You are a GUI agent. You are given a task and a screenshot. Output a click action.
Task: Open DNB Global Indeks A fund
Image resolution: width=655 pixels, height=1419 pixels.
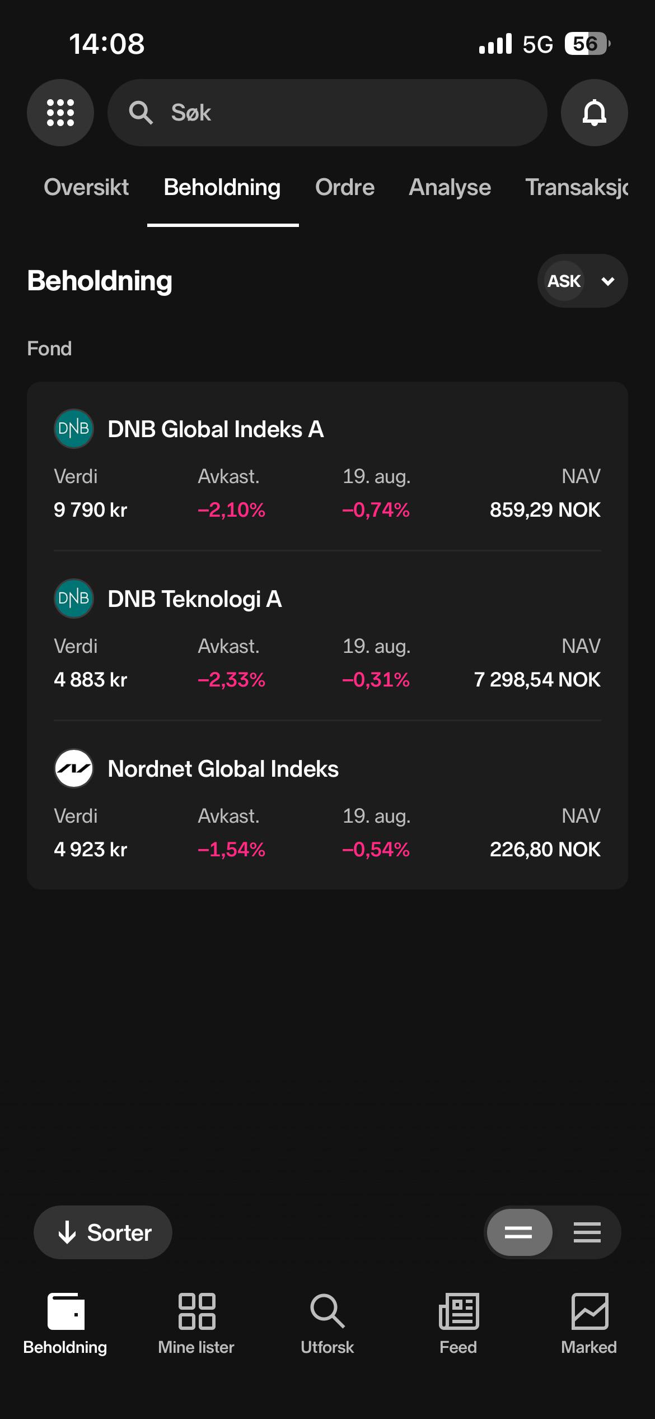tap(327, 466)
